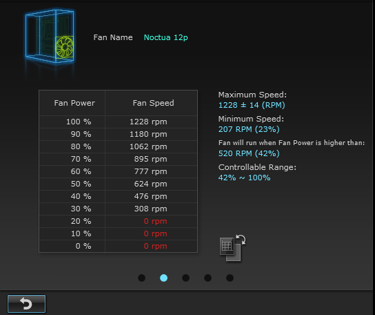Click the Fan Speed column header
Image resolution: width=375 pixels, height=315 pixels.
click(153, 103)
